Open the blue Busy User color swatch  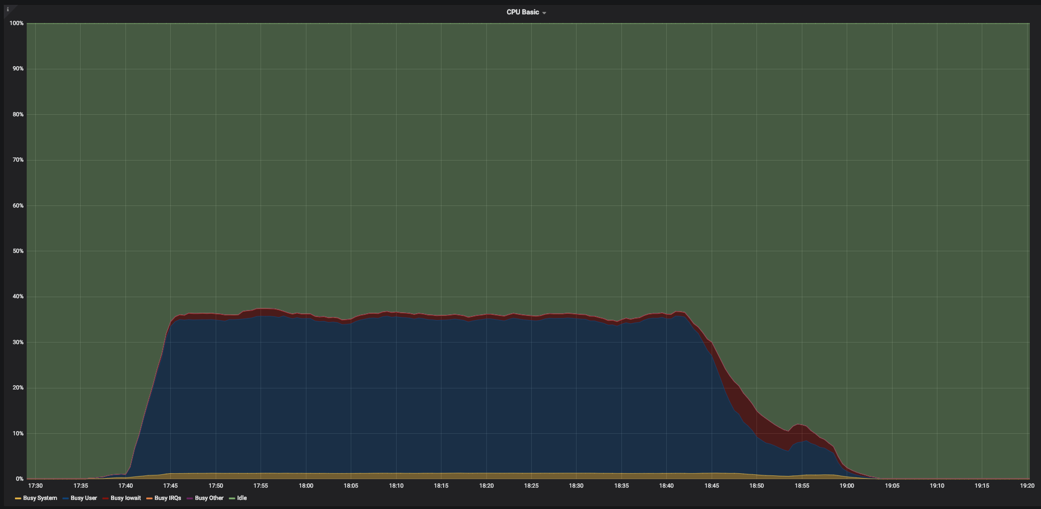(66, 499)
